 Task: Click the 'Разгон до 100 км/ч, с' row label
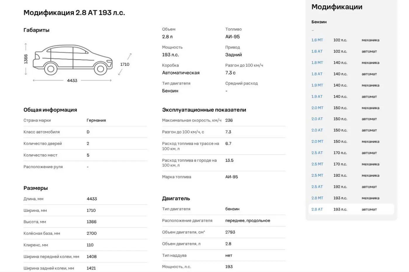183,132
